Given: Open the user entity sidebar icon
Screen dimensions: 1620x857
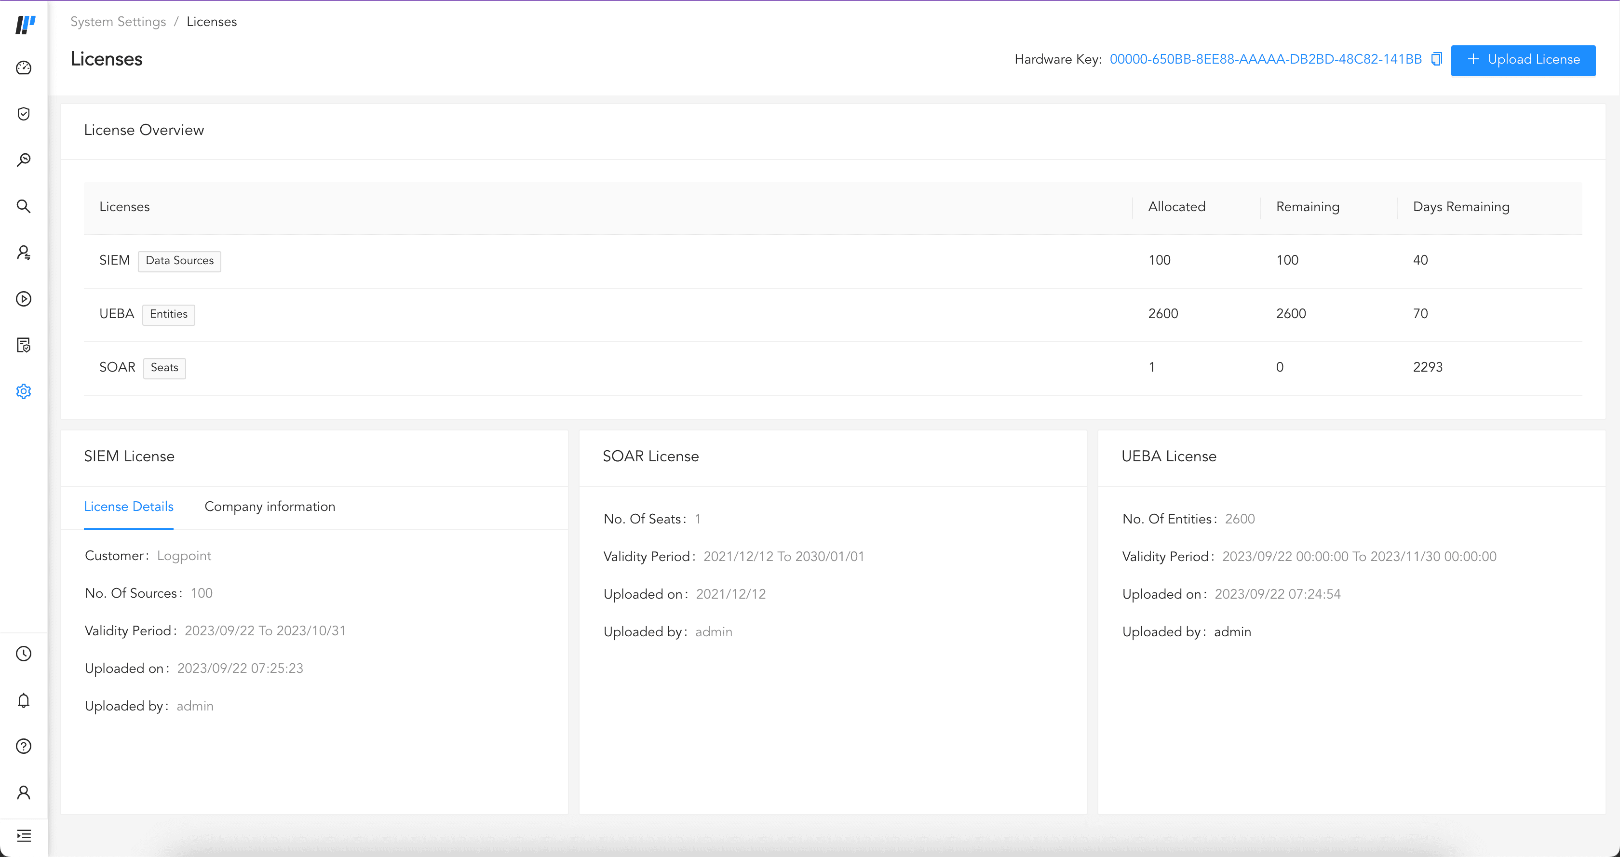Looking at the screenshot, I should 23,253.
